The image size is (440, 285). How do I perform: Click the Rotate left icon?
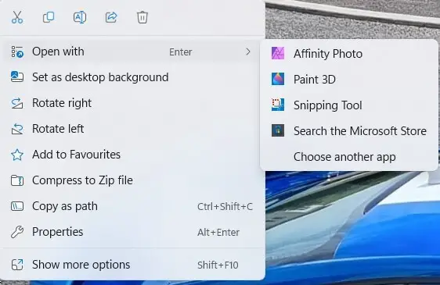coord(17,129)
